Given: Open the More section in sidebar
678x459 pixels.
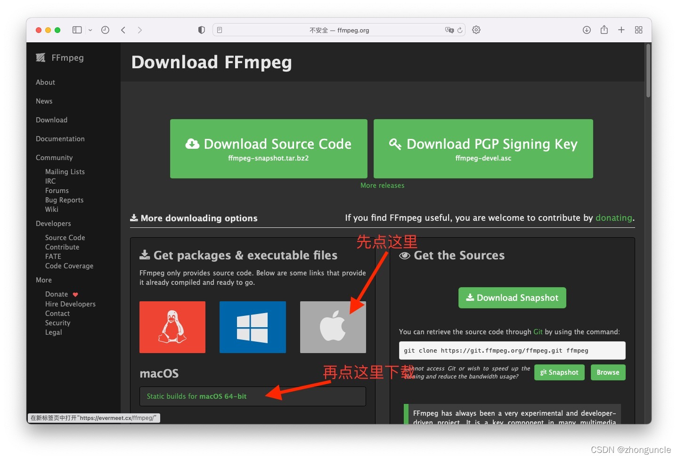Looking at the screenshot, I should [x=44, y=280].
